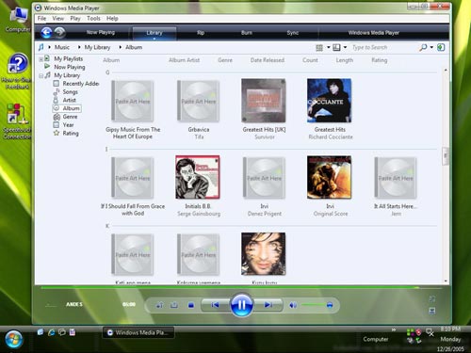
Task: Select the Irvi Original Score album cover
Action: pyautogui.click(x=329, y=177)
